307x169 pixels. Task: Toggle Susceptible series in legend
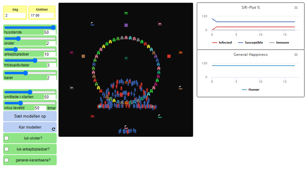(250, 43)
